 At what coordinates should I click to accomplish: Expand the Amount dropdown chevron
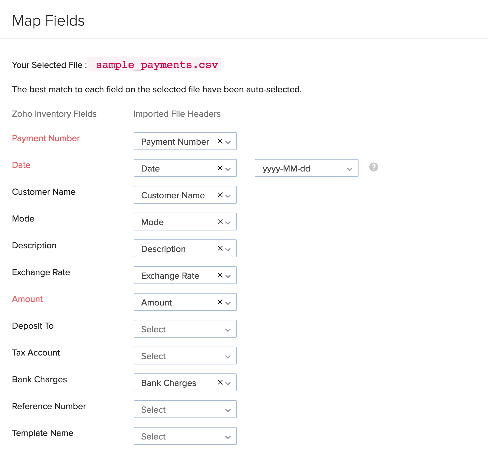coord(228,303)
